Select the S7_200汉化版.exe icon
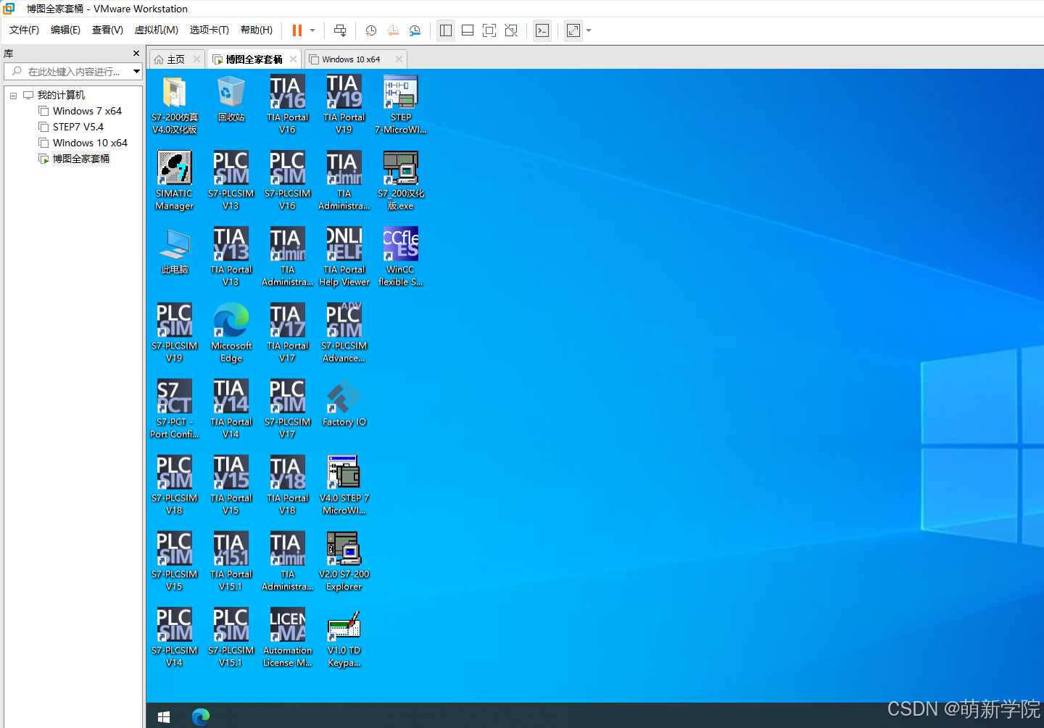Image resolution: width=1044 pixels, height=728 pixels. pos(400,181)
